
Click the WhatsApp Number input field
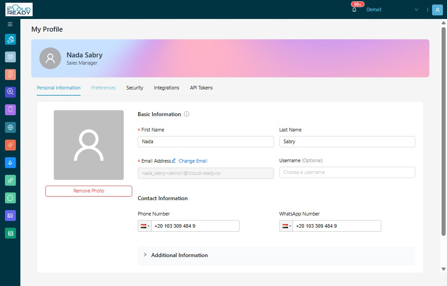click(336, 226)
